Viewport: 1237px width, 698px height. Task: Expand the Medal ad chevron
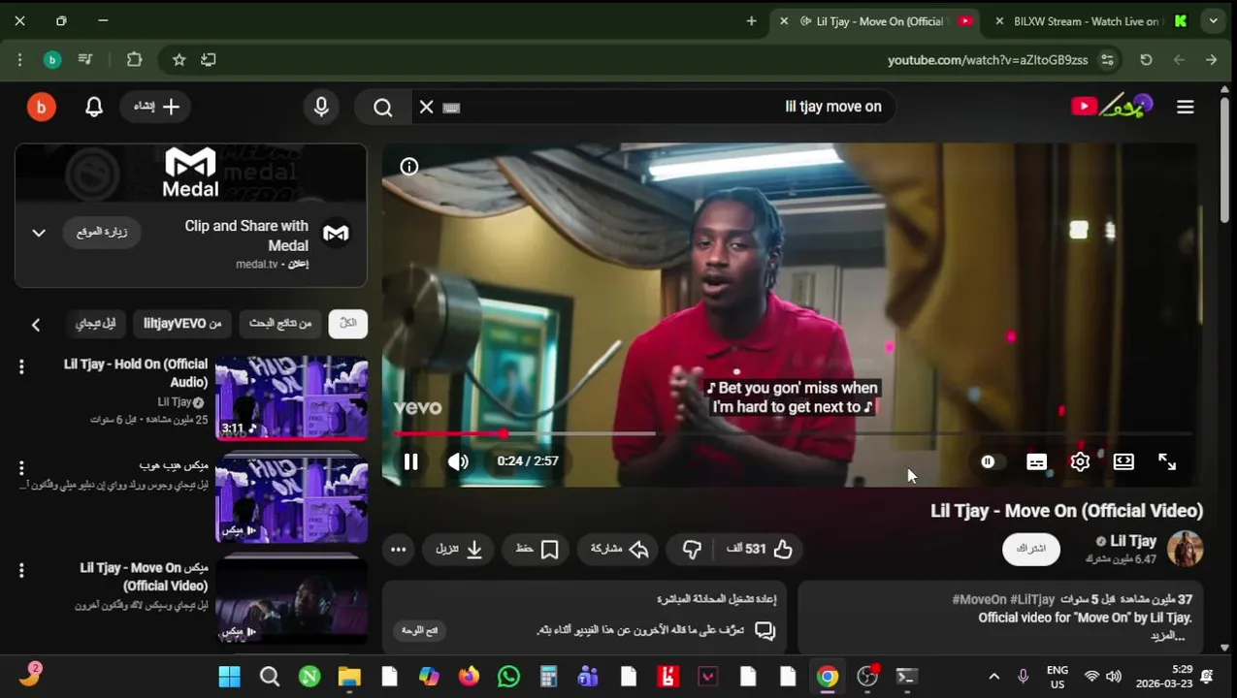tap(39, 233)
